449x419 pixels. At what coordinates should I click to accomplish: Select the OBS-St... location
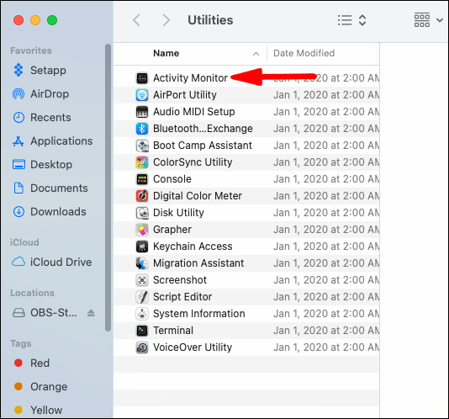(54, 313)
